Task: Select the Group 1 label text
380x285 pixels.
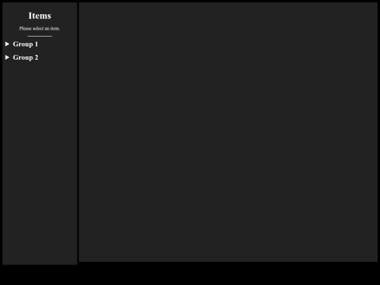Action: point(25,44)
